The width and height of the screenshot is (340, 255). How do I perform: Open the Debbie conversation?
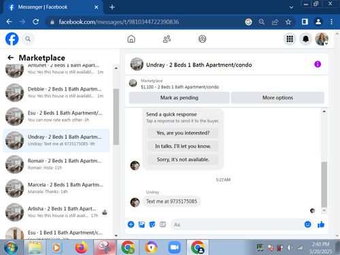point(56,92)
